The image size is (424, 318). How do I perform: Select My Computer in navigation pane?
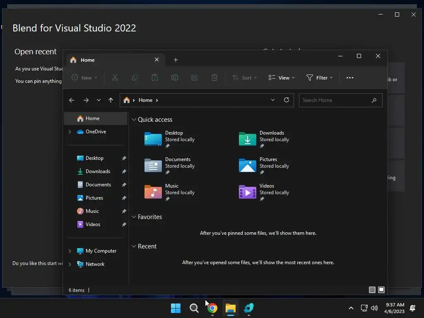96,251
